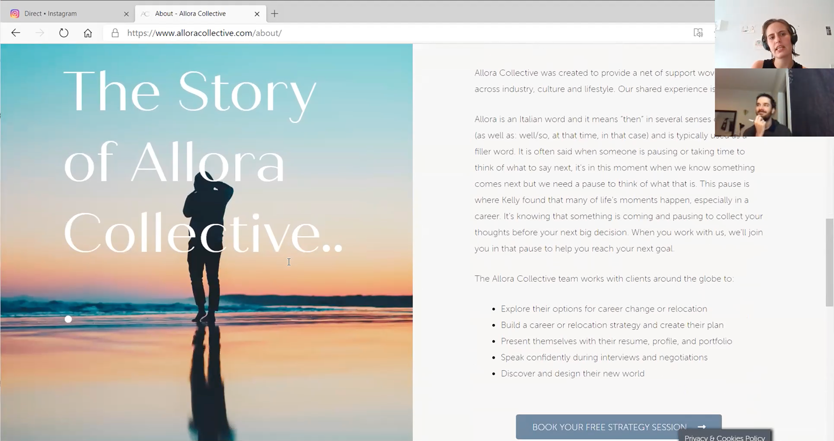Click the address bar URL alloracollective.com/about/
Screen dimensions: 834x441
coord(204,33)
